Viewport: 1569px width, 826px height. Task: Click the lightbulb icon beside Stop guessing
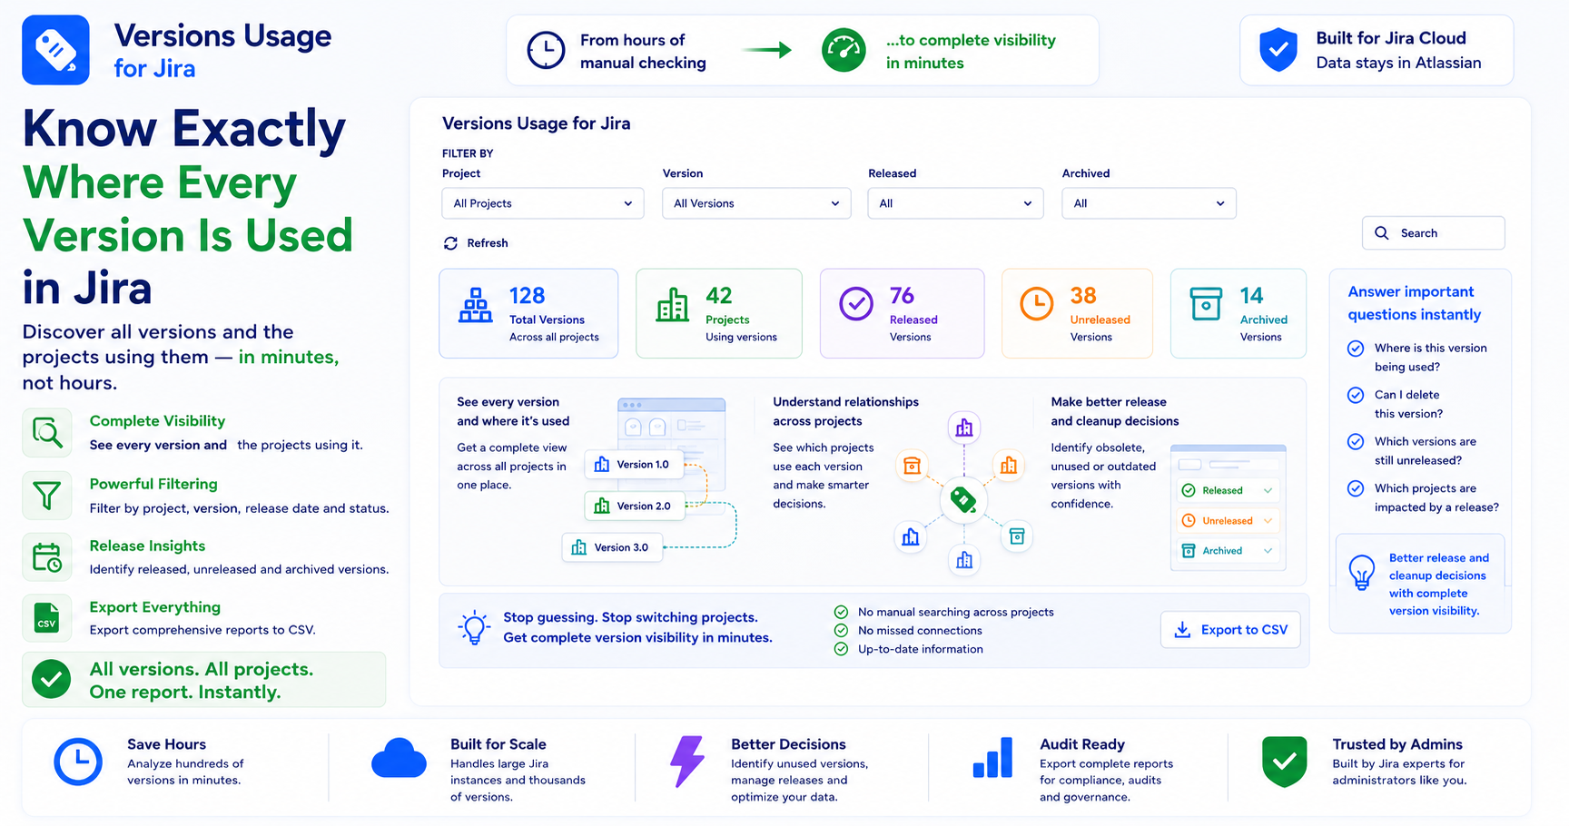pos(474,627)
